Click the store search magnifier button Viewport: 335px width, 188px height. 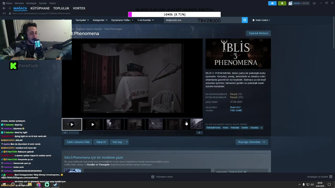(245, 20)
